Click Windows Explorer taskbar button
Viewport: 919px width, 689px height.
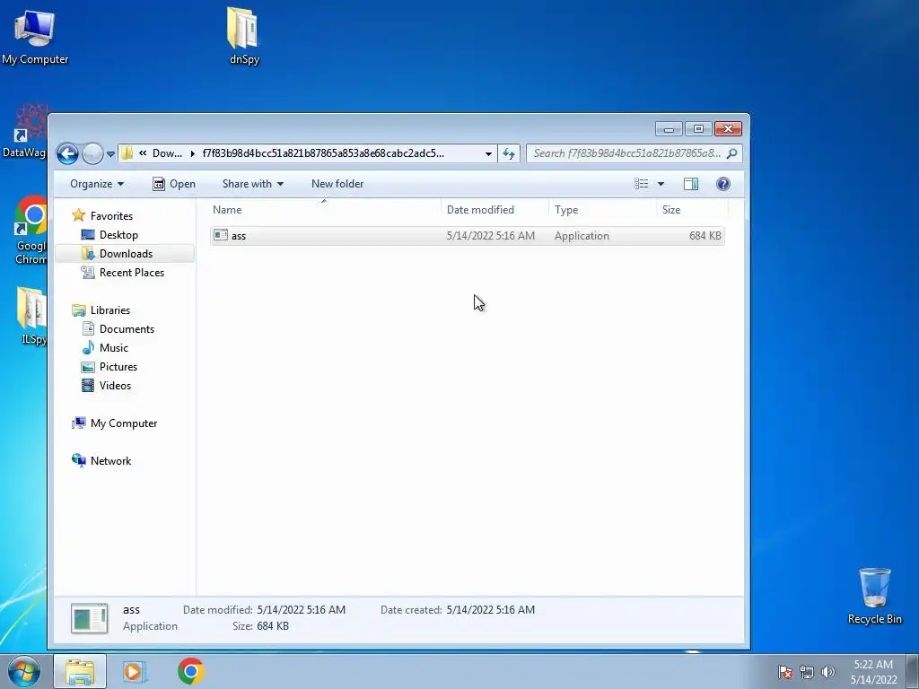pos(80,671)
